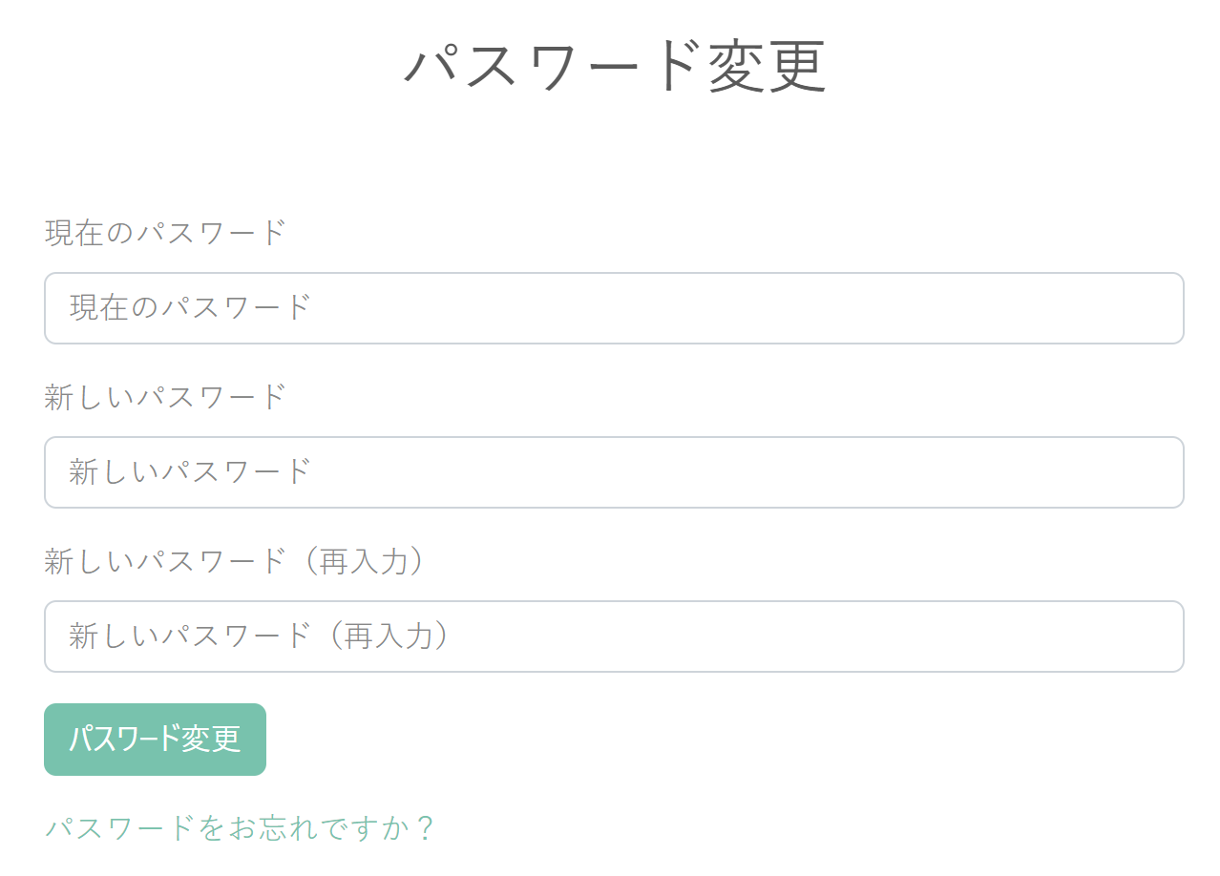The width and height of the screenshot is (1220, 876).
Task: Click the 新しいパスワード label above second field
Action: coord(165,397)
